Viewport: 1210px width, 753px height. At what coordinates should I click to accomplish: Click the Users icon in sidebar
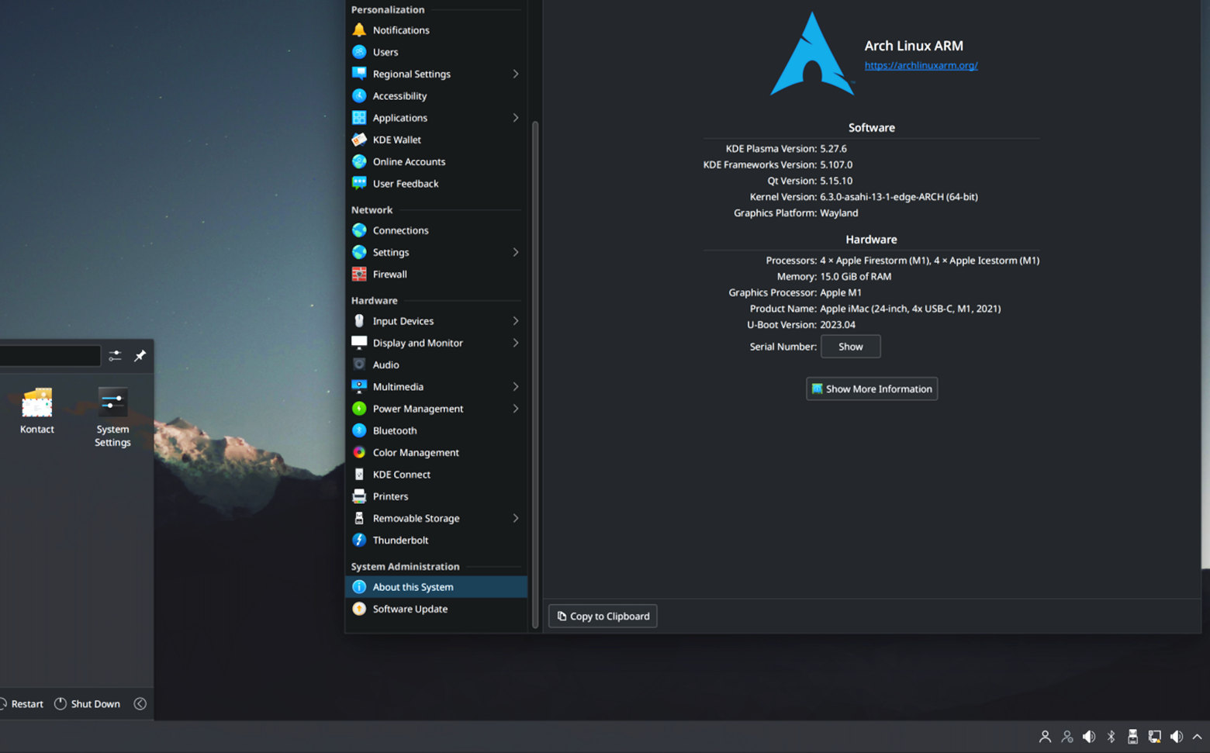pos(359,52)
